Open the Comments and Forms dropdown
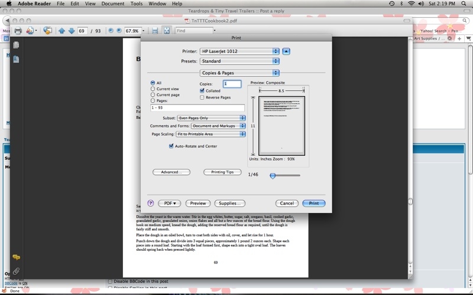473x295 pixels. pos(218,126)
